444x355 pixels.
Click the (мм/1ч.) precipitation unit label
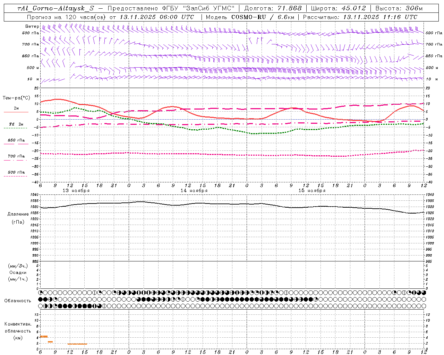pos(18,279)
